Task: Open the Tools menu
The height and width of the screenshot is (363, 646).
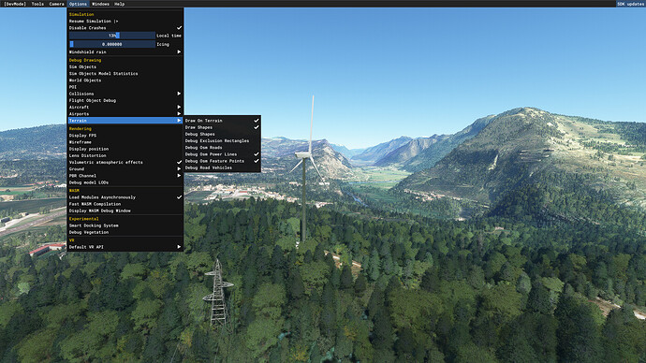Action: pos(37,4)
